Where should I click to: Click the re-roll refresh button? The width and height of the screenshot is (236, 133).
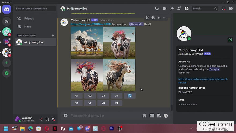(130, 96)
